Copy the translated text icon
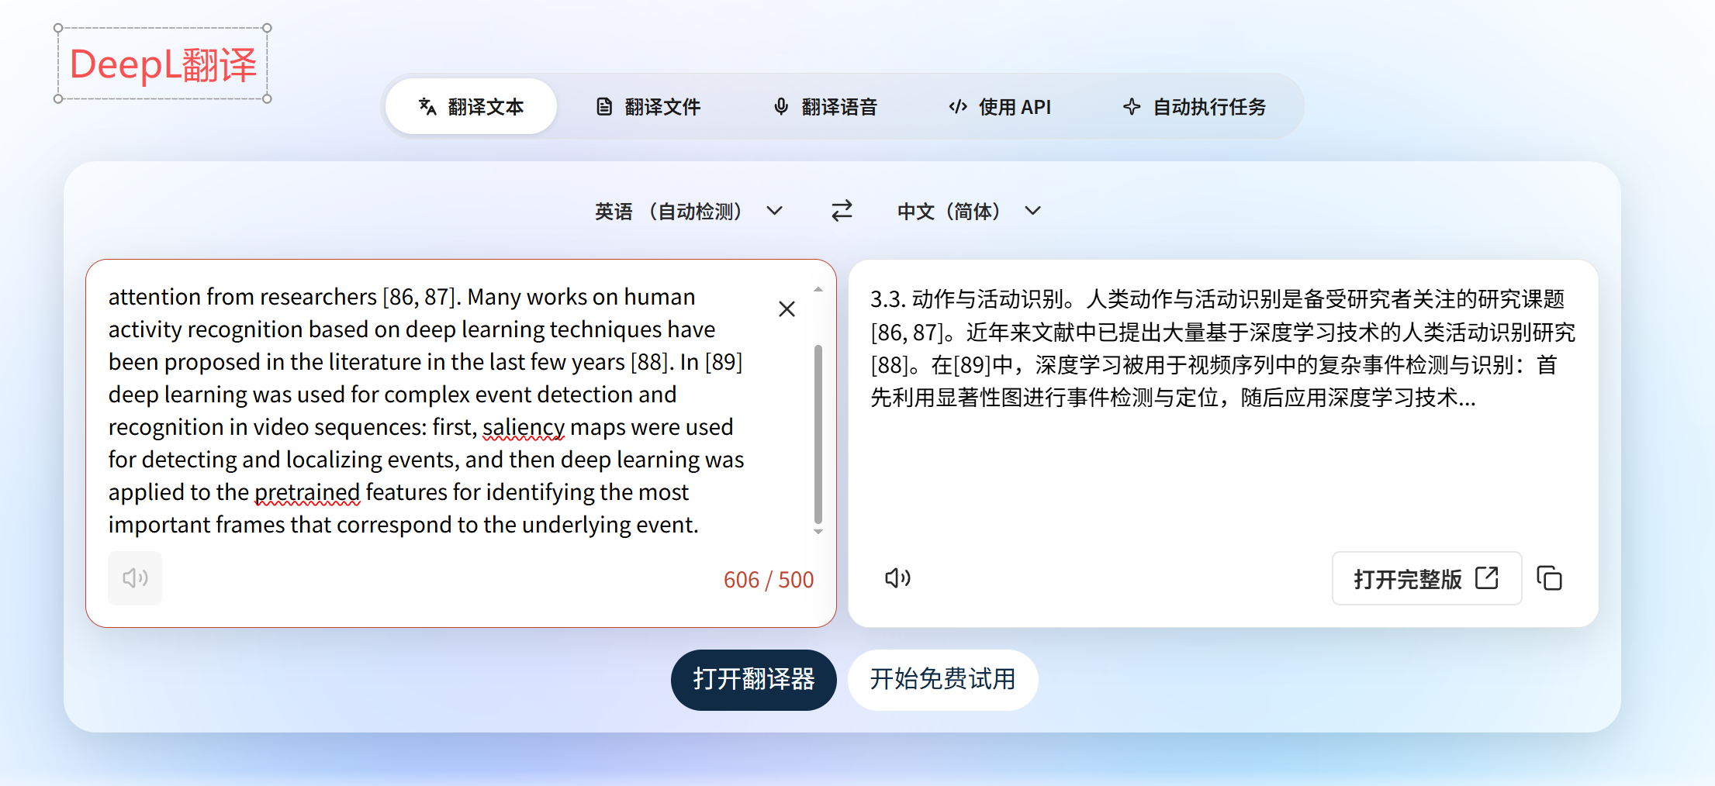The height and width of the screenshot is (786, 1715). click(x=1550, y=578)
